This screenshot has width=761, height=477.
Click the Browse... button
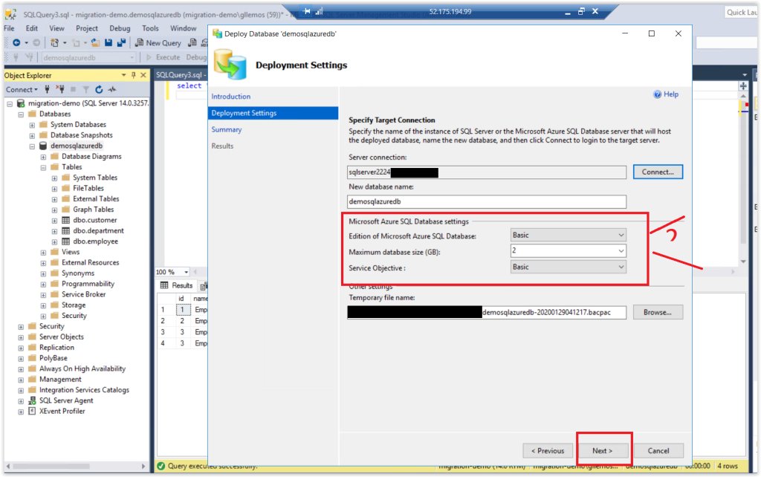click(658, 313)
